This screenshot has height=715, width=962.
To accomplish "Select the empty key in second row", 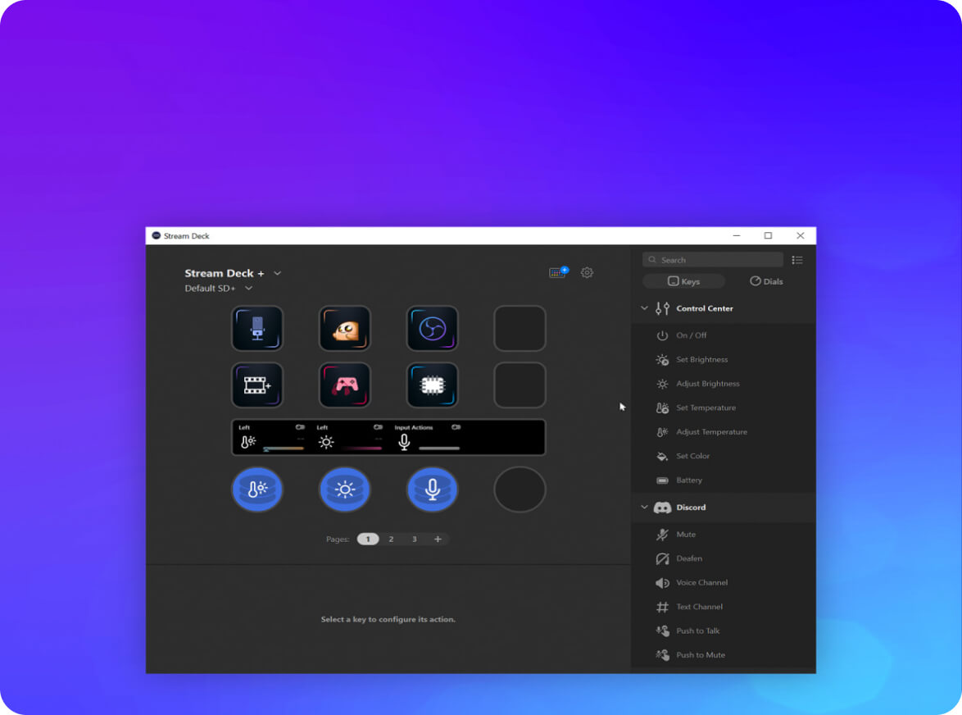I will pyautogui.click(x=520, y=385).
